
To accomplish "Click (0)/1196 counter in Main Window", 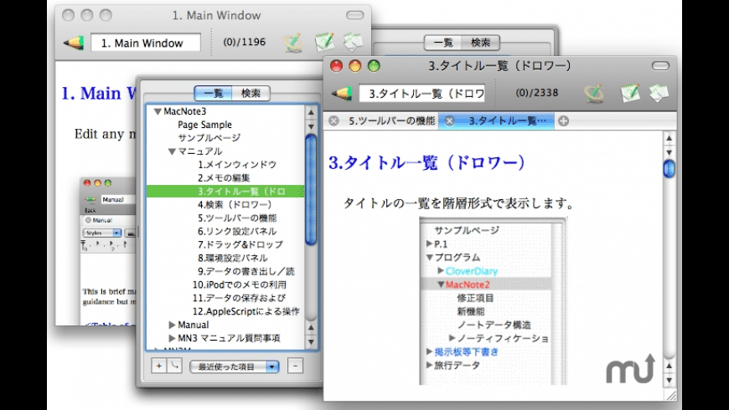I will 244,42.
